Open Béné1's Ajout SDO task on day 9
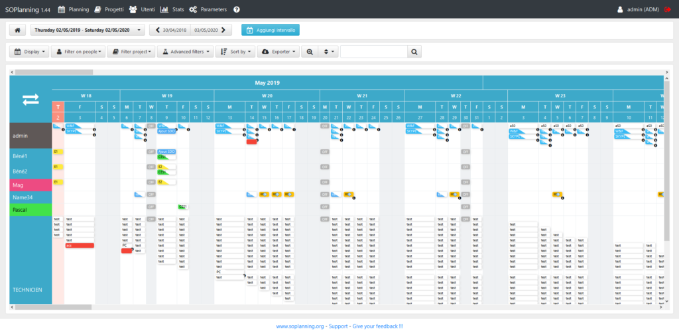This screenshot has width=679, height=333. (166, 152)
